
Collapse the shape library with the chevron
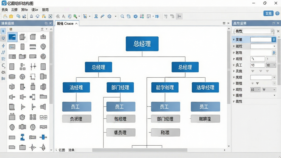point(51,29)
